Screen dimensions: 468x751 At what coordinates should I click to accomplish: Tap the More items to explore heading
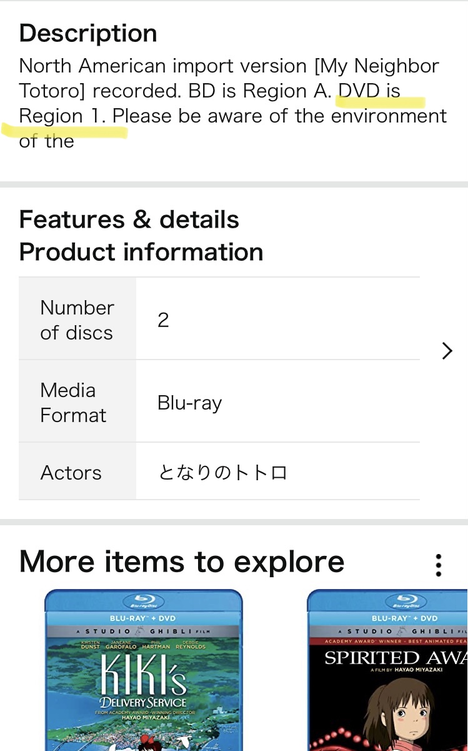182,561
